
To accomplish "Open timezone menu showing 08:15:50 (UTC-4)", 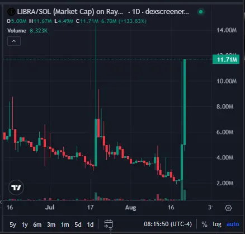I will [168, 224].
